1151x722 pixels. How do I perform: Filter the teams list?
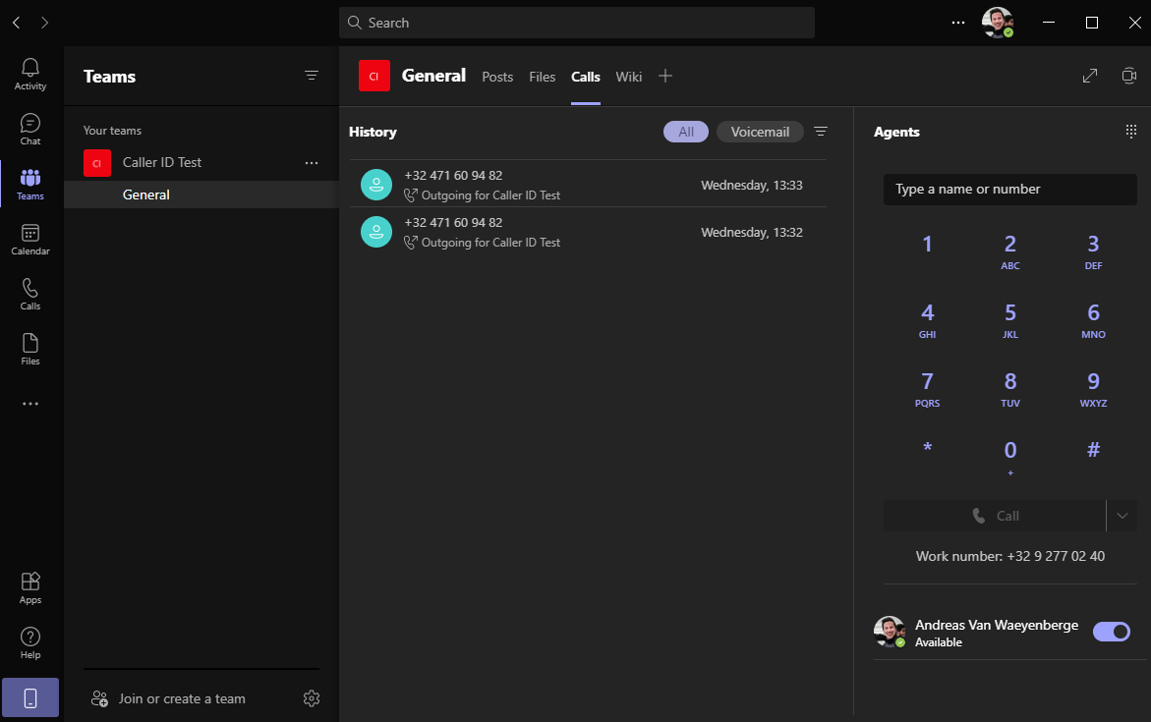point(312,76)
